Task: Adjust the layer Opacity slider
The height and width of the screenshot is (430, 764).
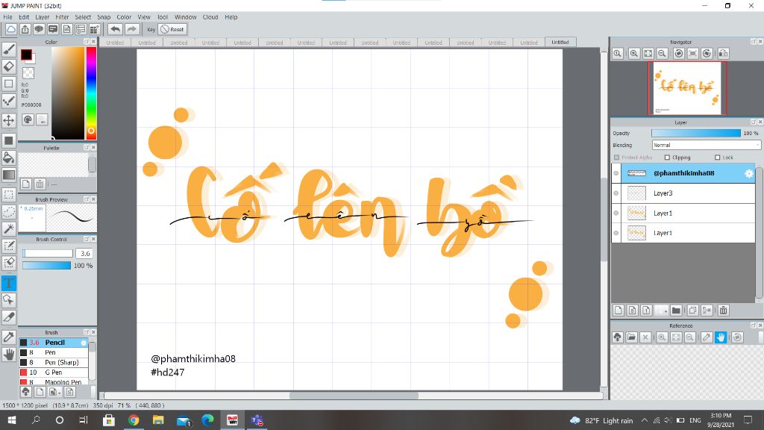Action: pos(696,133)
